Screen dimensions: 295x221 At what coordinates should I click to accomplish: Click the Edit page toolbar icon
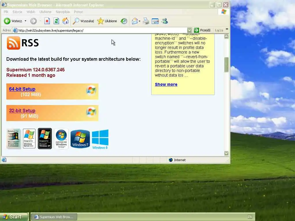[155, 21]
